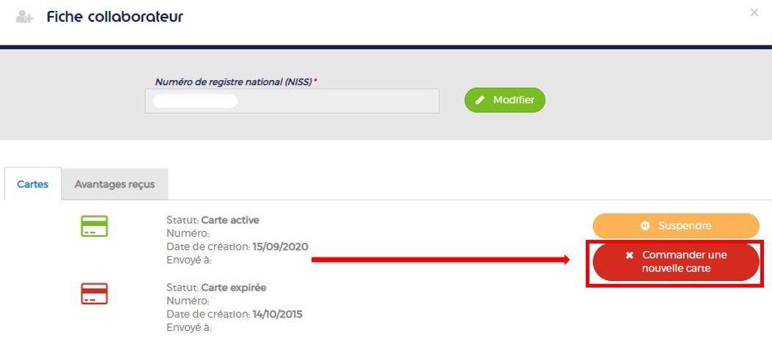Suspend the active card with Suspendre
This screenshot has width=772, height=347.
tap(676, 226)
